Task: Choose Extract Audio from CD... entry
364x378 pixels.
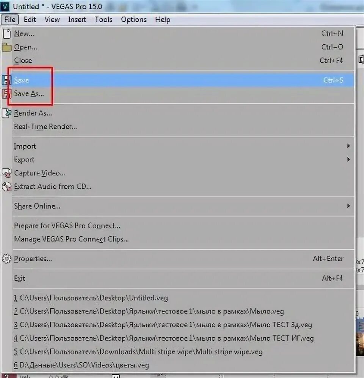Action: pos(178,187)
